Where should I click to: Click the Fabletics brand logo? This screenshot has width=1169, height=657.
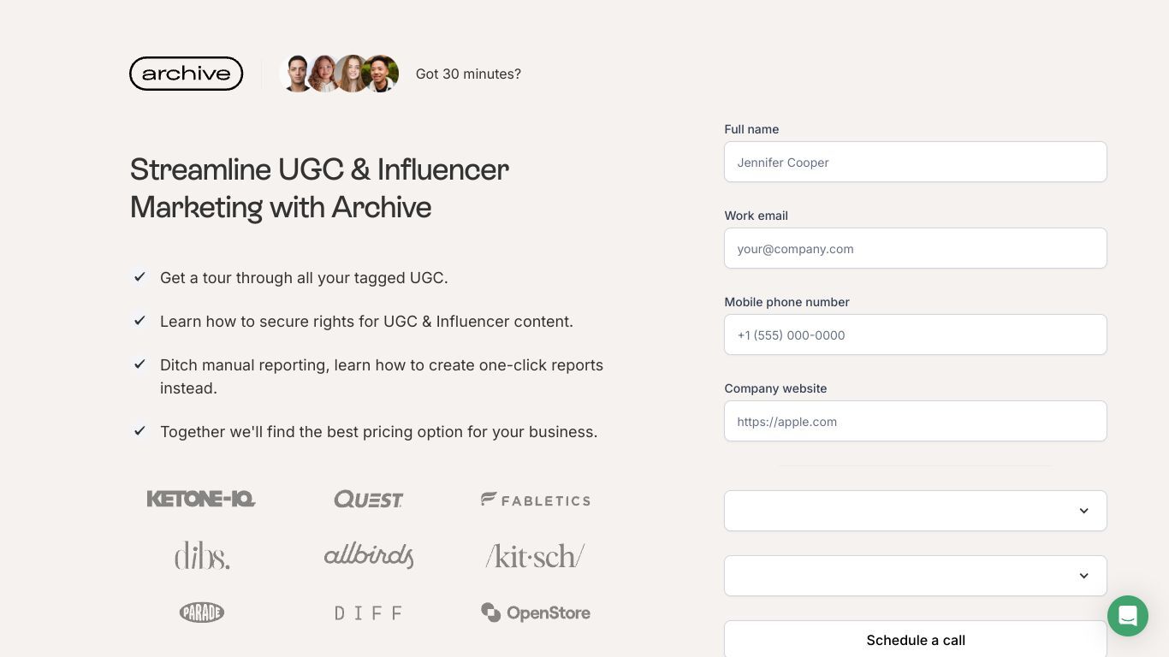pos(536,500)
